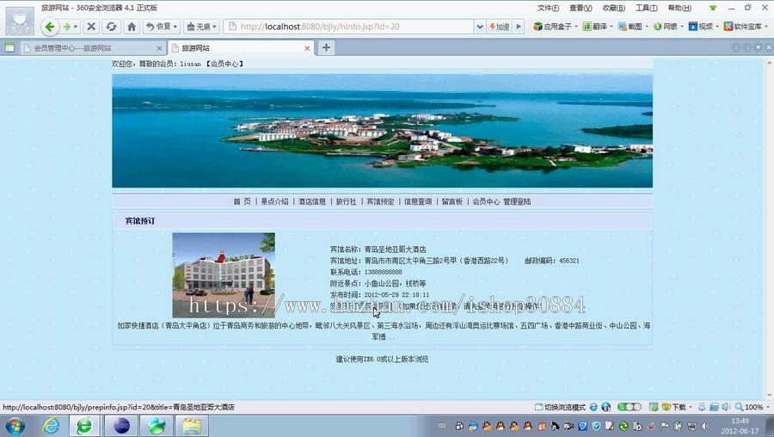Open 留言板 in the navigation bar

tap(452, 201)
